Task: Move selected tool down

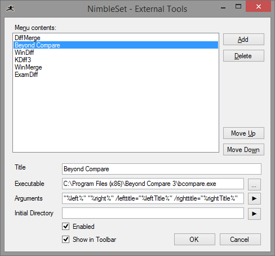Action: (243, 150)
